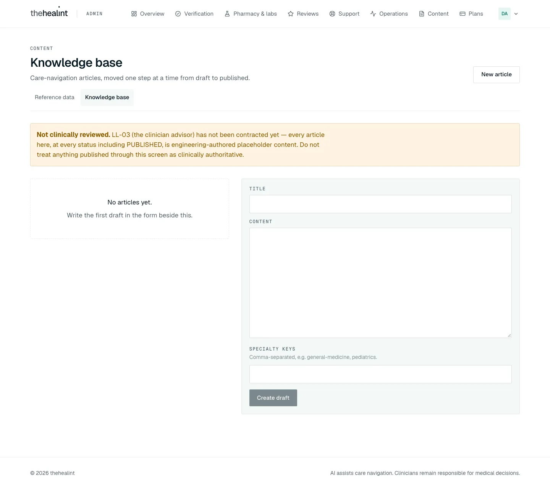The width and height of the screenshot is (550, 489).
Task: Open the Plans nav item
Action: (471, 14)
